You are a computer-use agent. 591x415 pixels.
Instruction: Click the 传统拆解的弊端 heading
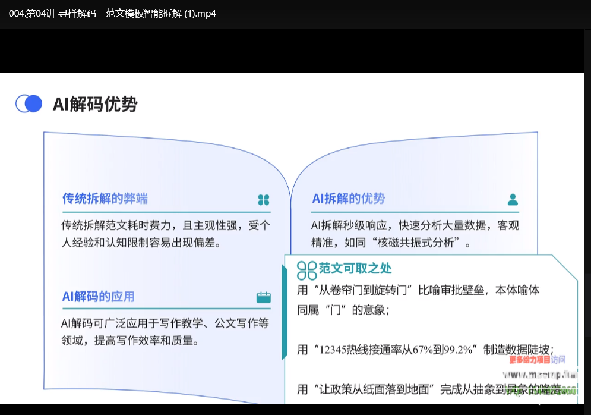coord(105,199)
